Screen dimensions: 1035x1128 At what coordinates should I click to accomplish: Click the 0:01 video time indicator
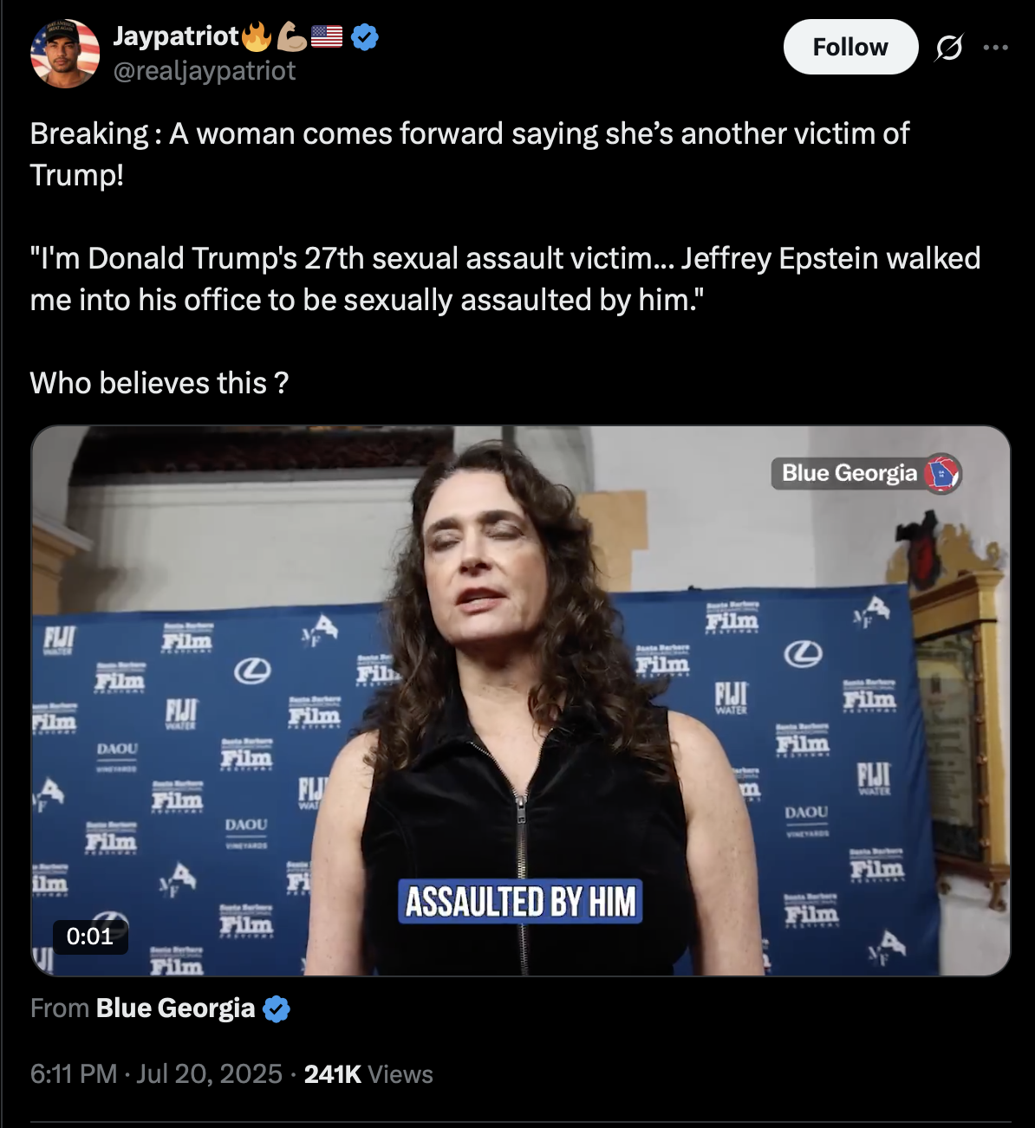[x=90, y=937]
